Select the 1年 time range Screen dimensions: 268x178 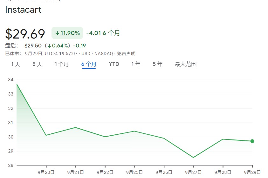tap(136, 64)
